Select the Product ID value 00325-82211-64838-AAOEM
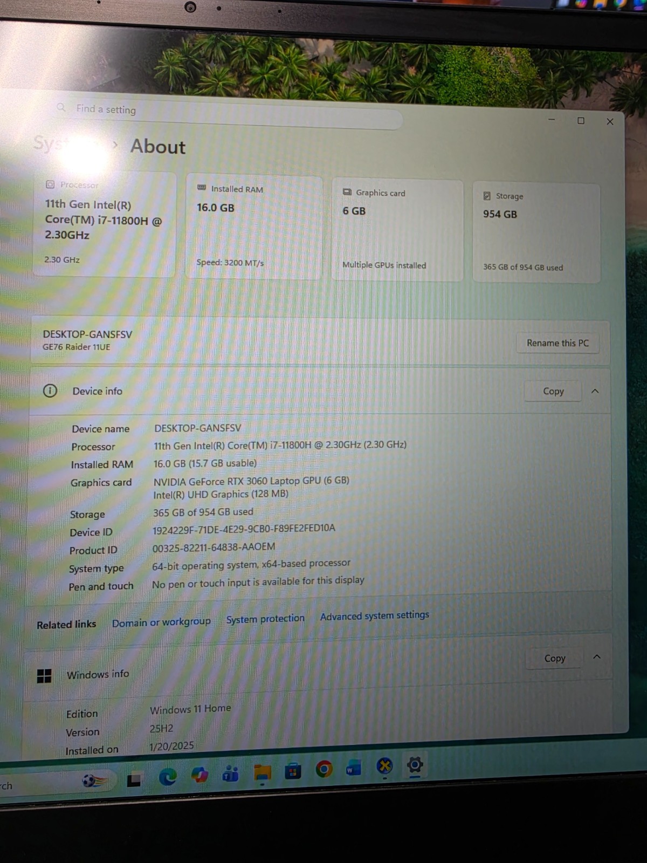The image size is (647, 863). pyautogui.click(x=214, y=547)
